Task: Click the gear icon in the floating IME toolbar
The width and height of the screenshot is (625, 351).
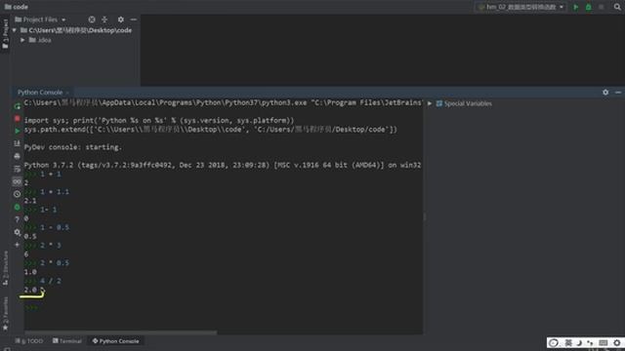Action: tap(616, 342)
